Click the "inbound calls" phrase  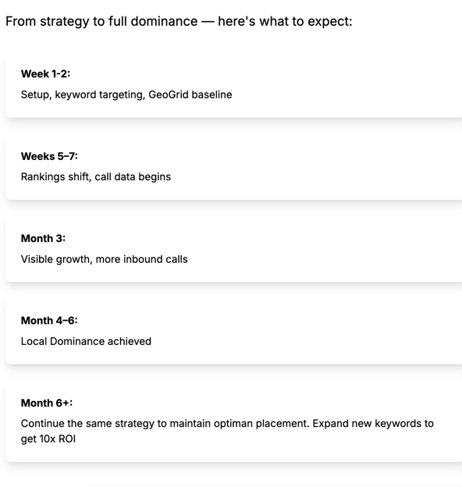coord(155,259)
